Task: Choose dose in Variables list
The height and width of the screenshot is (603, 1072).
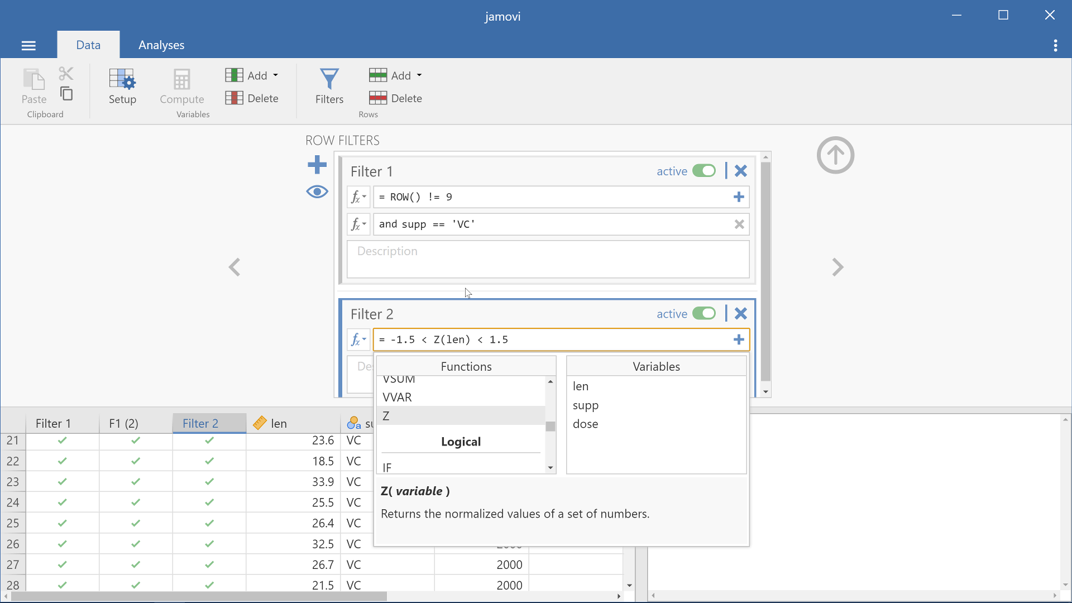Action: point(656,424)
